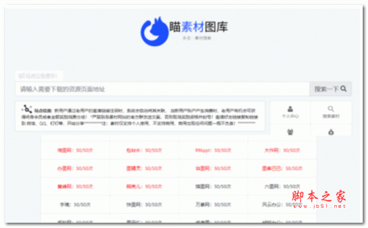Select the 办图网: 50/50次 cell
Image resolution: width=368 pixels, height=228 pixels.
(x=75, y=168)
